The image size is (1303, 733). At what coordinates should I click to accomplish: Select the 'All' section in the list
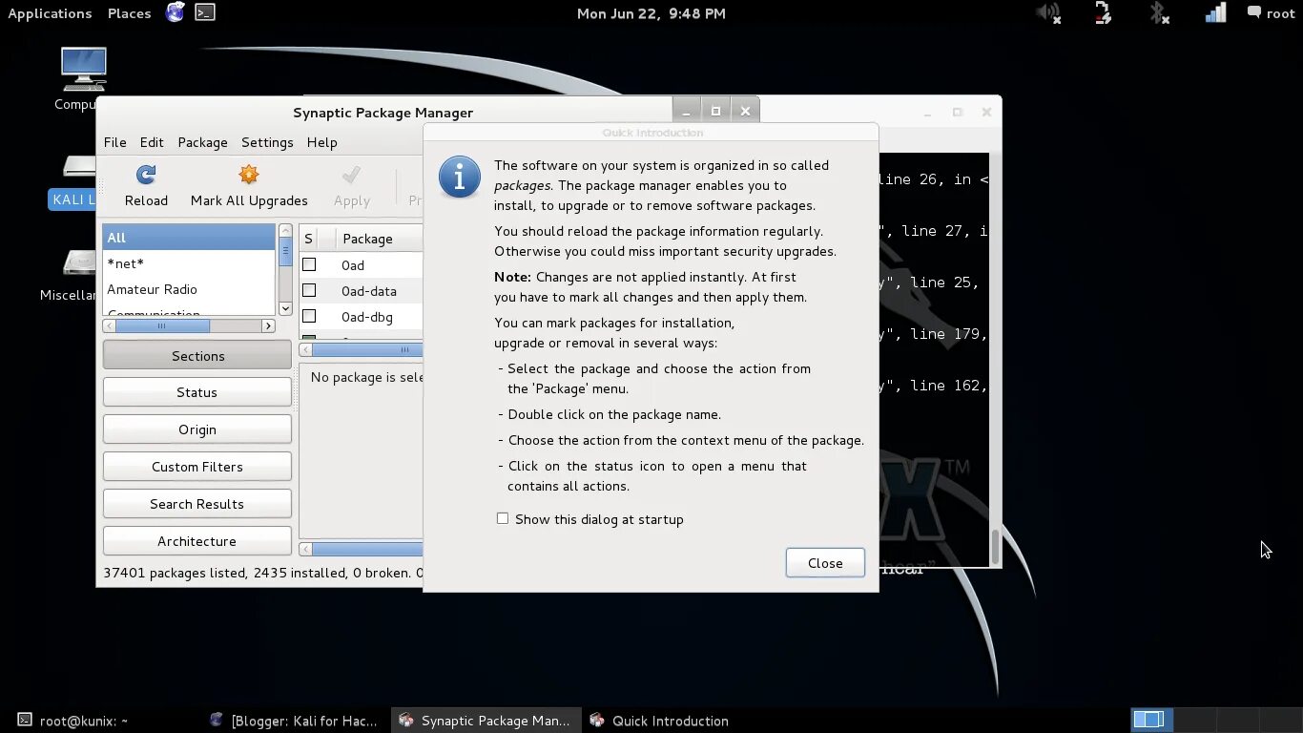click(x=189, y=238)
